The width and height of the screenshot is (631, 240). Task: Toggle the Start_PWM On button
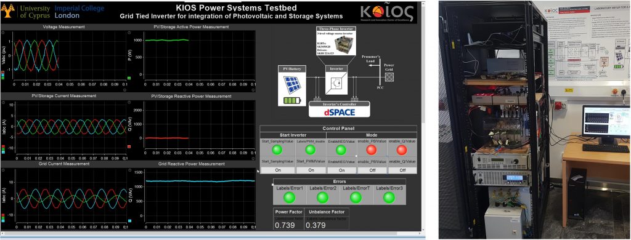click(311, 170)
